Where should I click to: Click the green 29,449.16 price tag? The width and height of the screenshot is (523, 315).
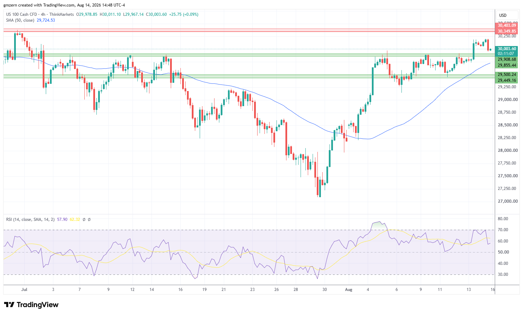point(507,80)
